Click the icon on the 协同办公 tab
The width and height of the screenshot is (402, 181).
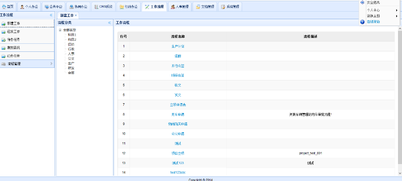tap(71, 7)
